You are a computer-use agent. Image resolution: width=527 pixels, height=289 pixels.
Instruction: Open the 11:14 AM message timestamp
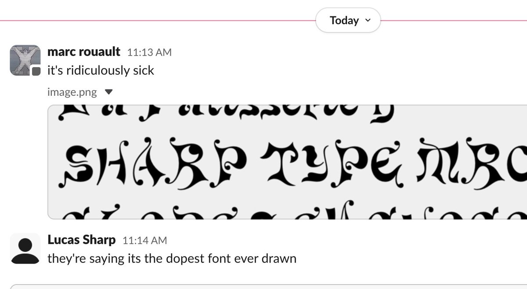point(145,241)
